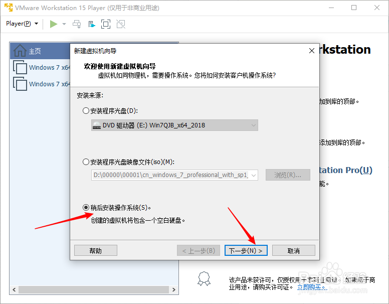Click the 帮助 help button

click(96, 251)
